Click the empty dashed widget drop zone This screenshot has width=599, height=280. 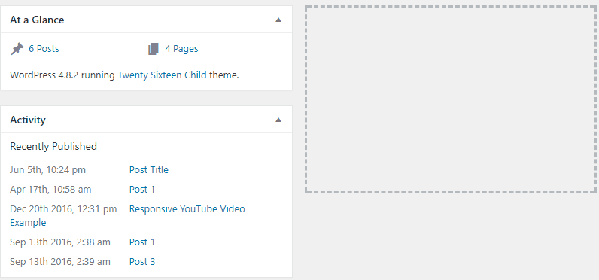pyautogui.click(x=452, y=99)
